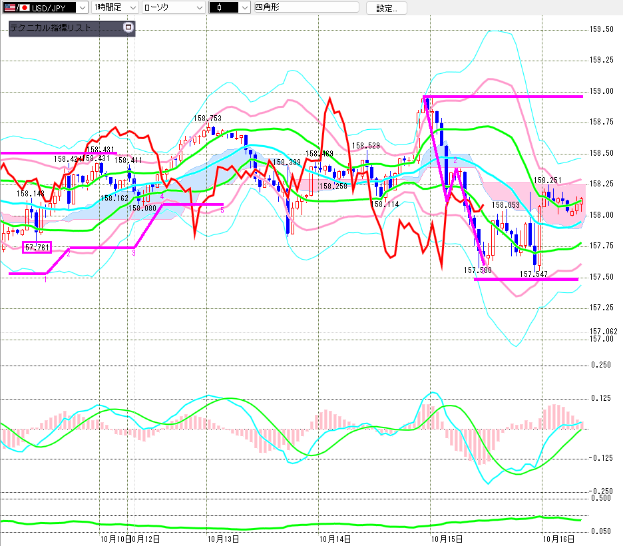Click the 157.062 price axis label
Image resolution: width=623 pixels, height=546 pixels.
(604, 332)
